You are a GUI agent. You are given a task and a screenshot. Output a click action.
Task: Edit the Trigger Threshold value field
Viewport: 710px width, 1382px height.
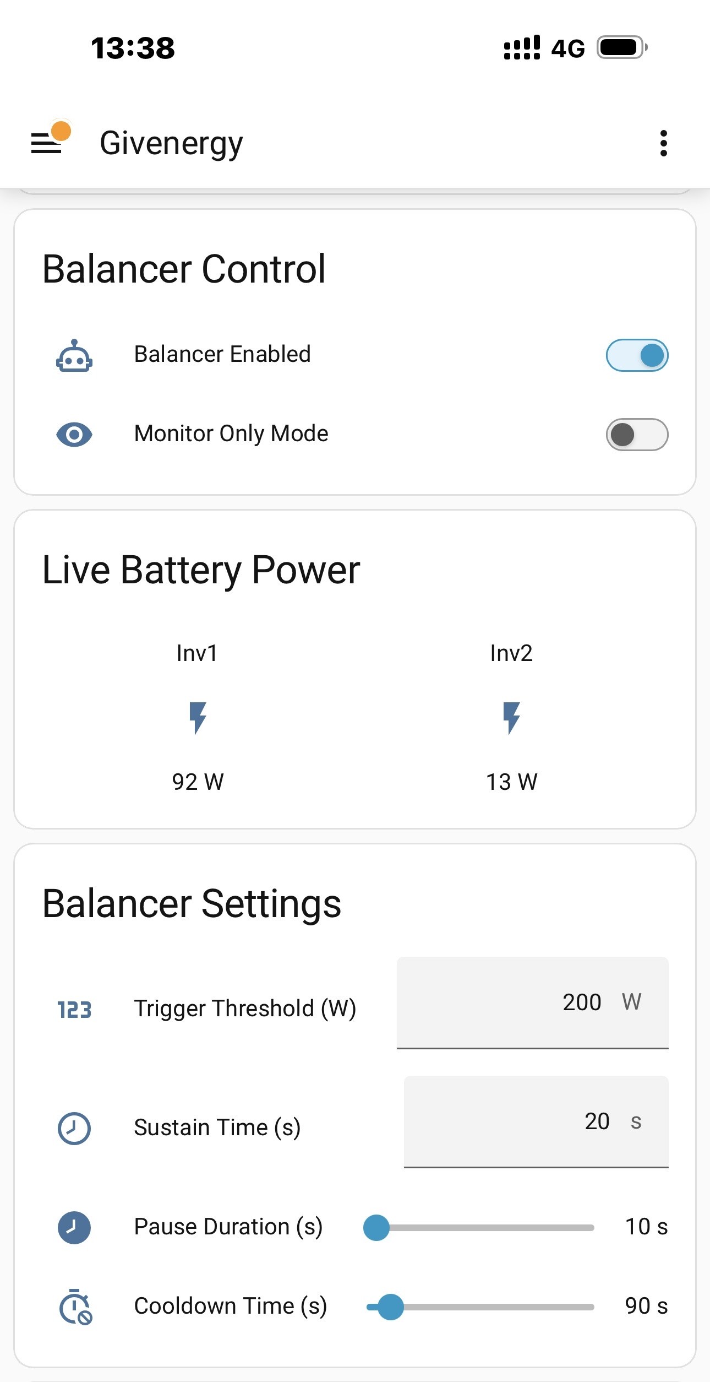[532, 1003]
